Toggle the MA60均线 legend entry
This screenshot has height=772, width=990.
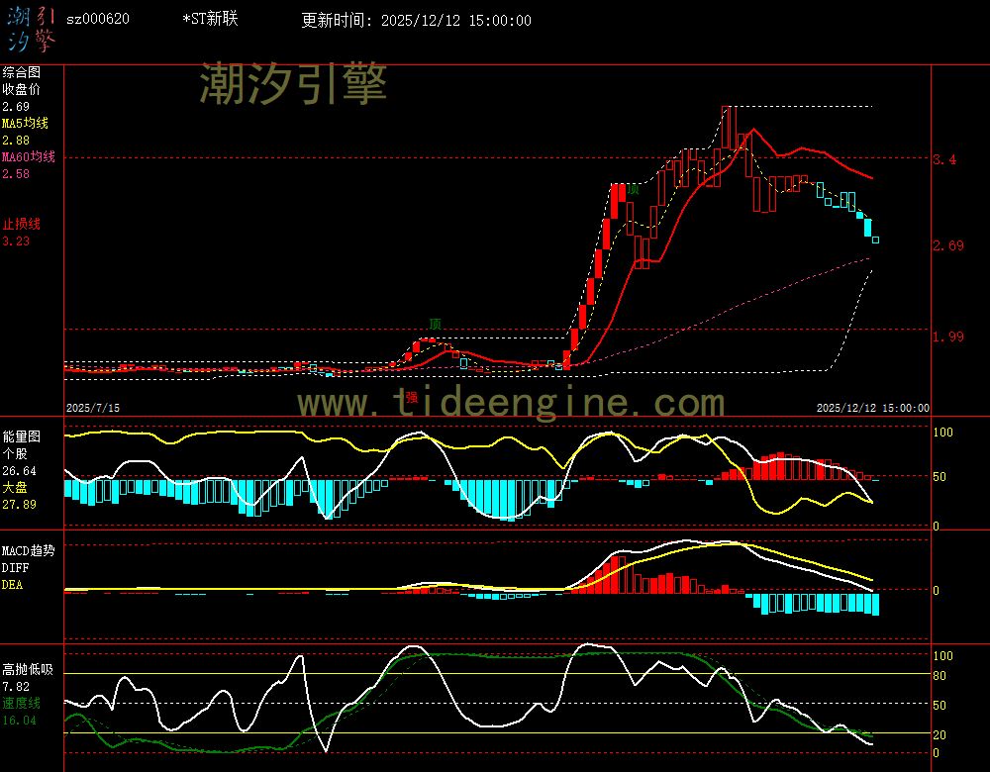coord(28,157)
